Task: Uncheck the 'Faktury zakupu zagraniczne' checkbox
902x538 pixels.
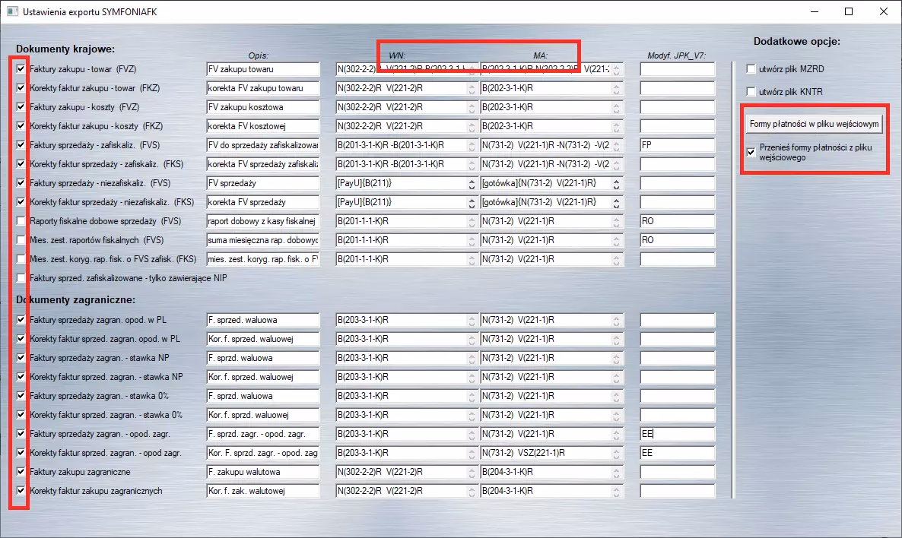Action: [x=21, y=472]
